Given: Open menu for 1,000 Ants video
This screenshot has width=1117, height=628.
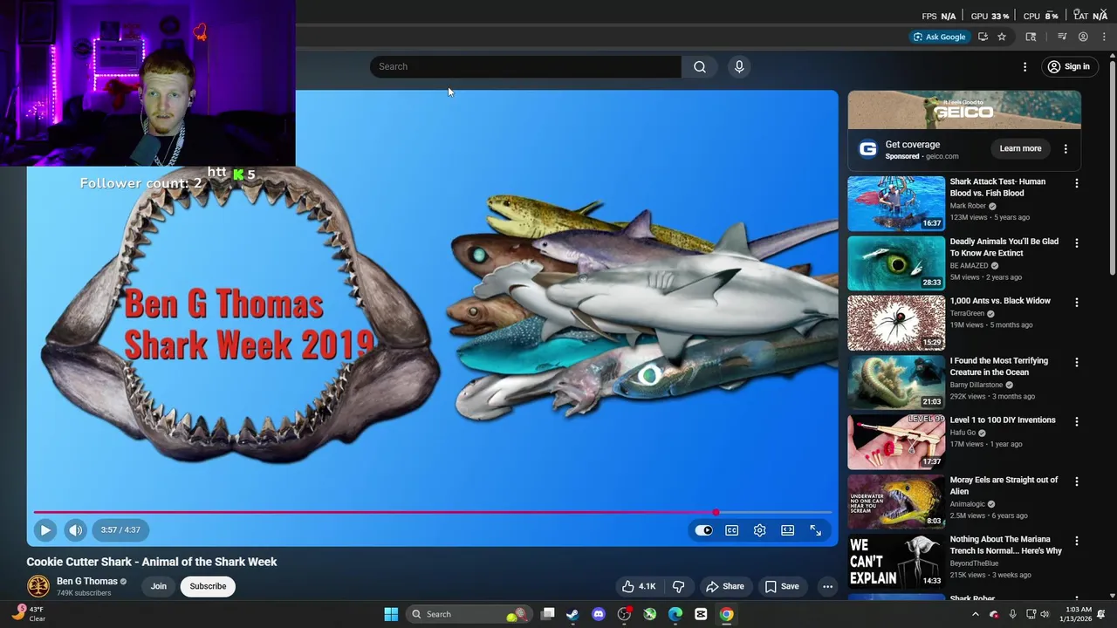Looking at the screenshot, I should (x=1076, y=302).
